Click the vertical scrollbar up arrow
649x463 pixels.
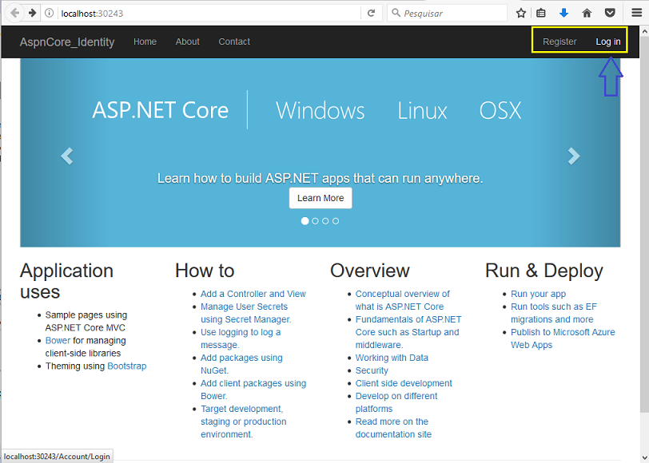tap(644, 31)
